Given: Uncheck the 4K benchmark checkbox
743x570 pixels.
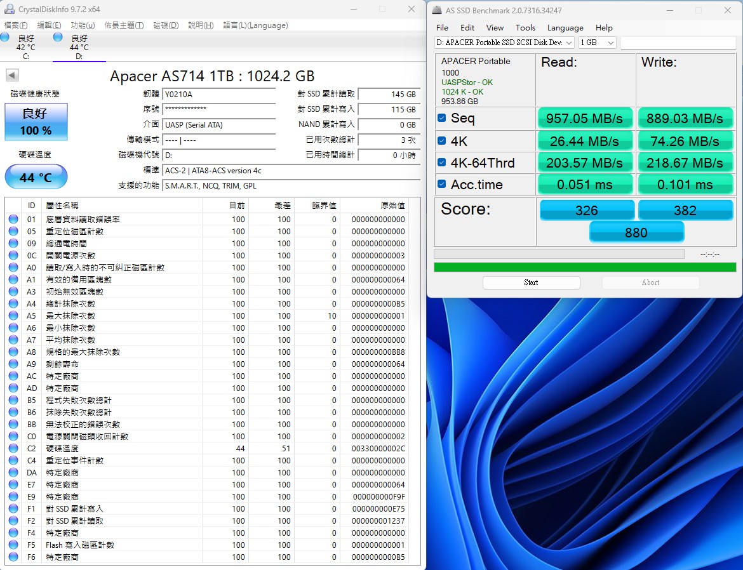Looking at the screenshot, I should click(x=441, y=141).
